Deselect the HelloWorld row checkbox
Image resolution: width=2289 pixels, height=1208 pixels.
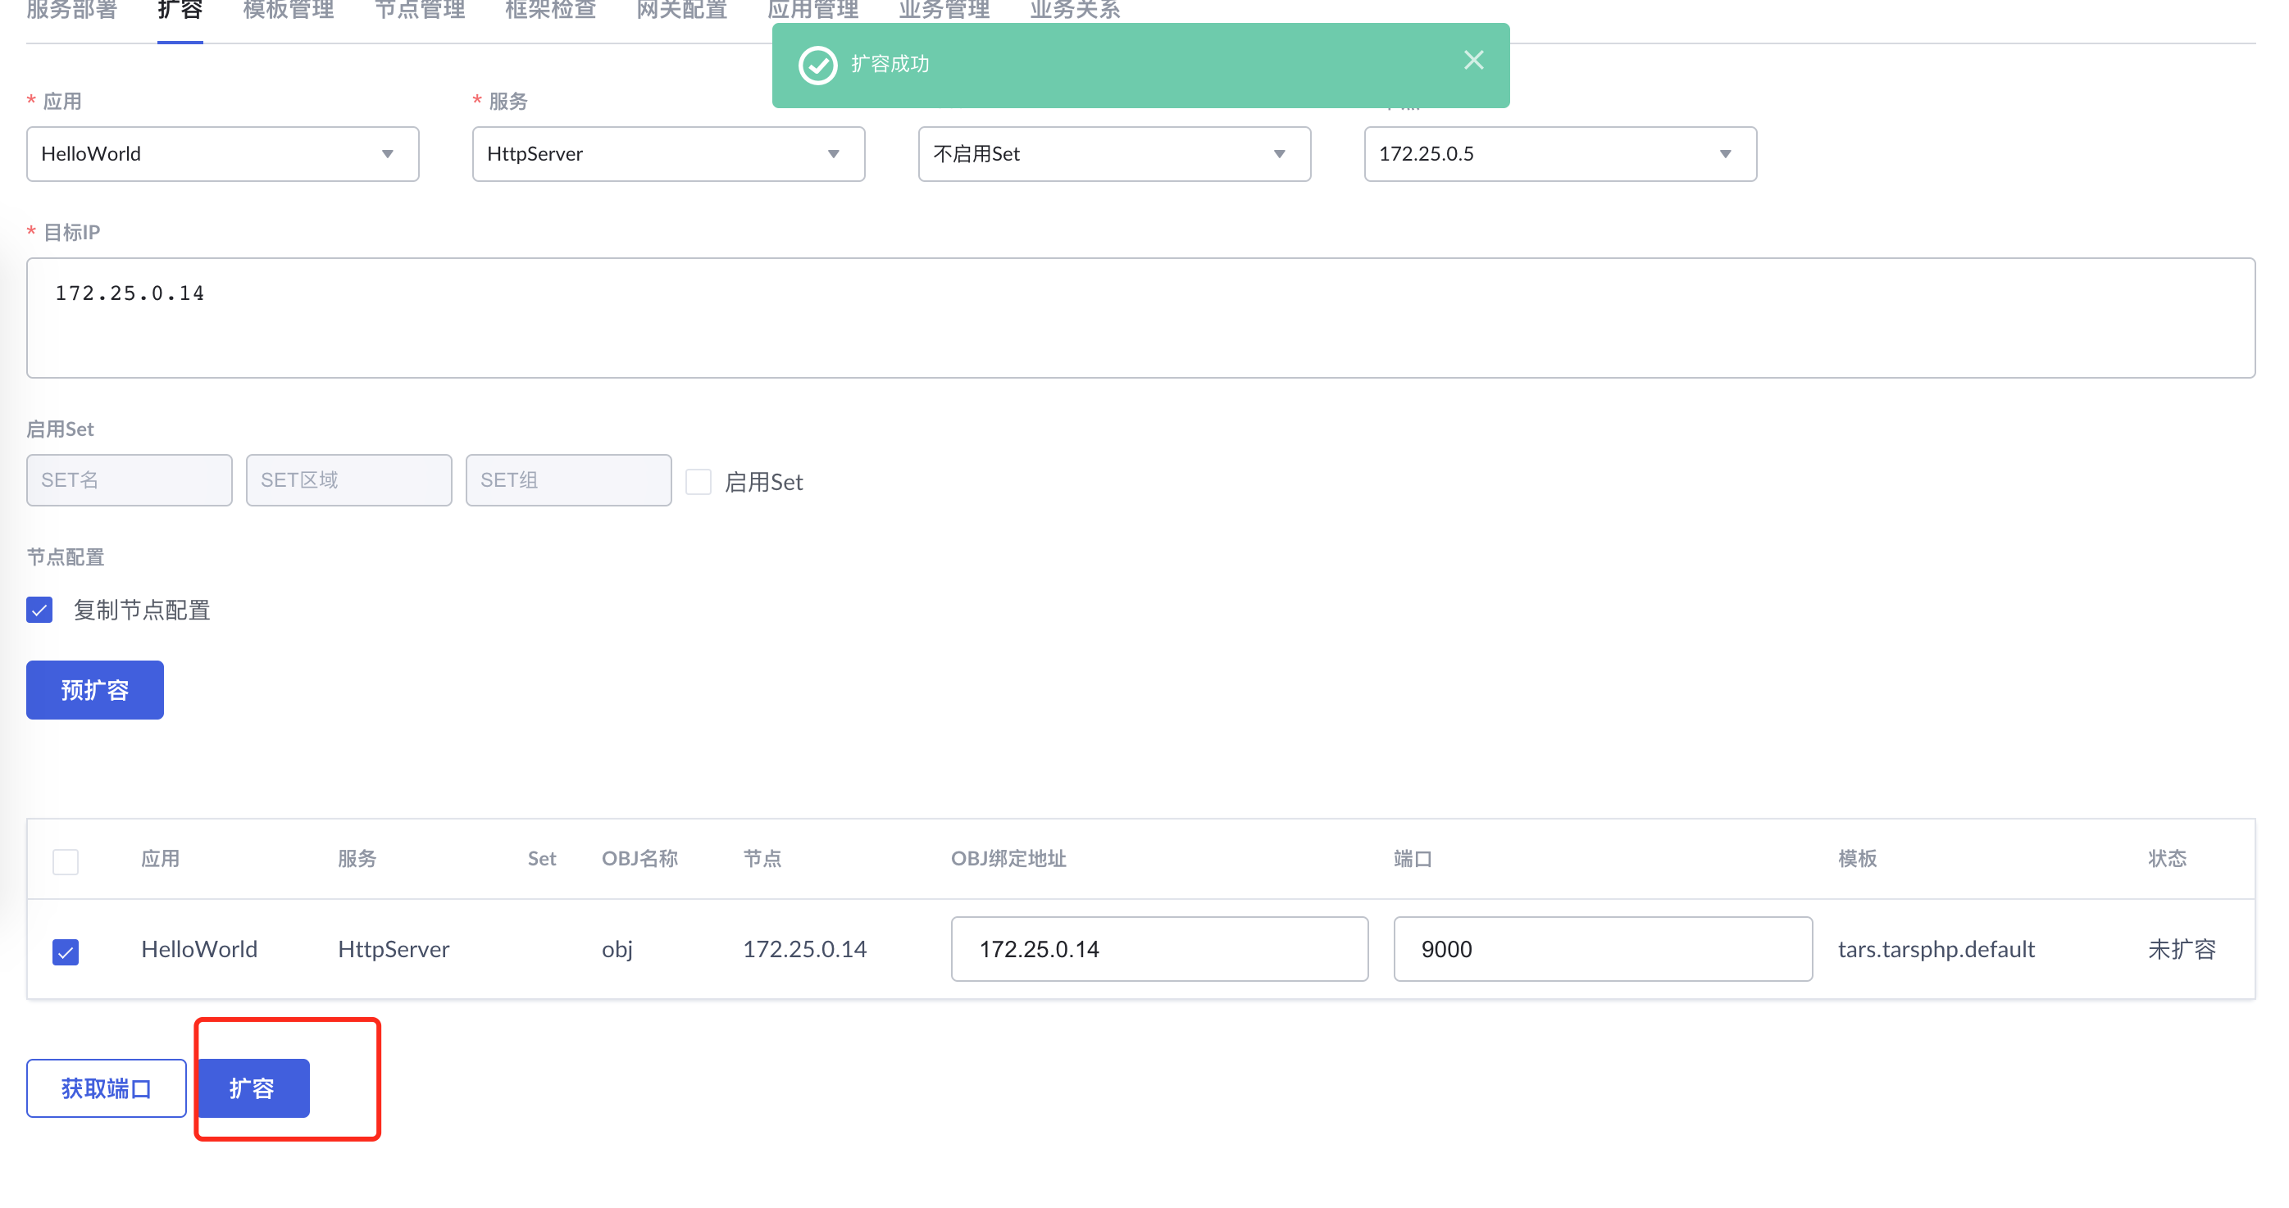(x=66, y=951)
